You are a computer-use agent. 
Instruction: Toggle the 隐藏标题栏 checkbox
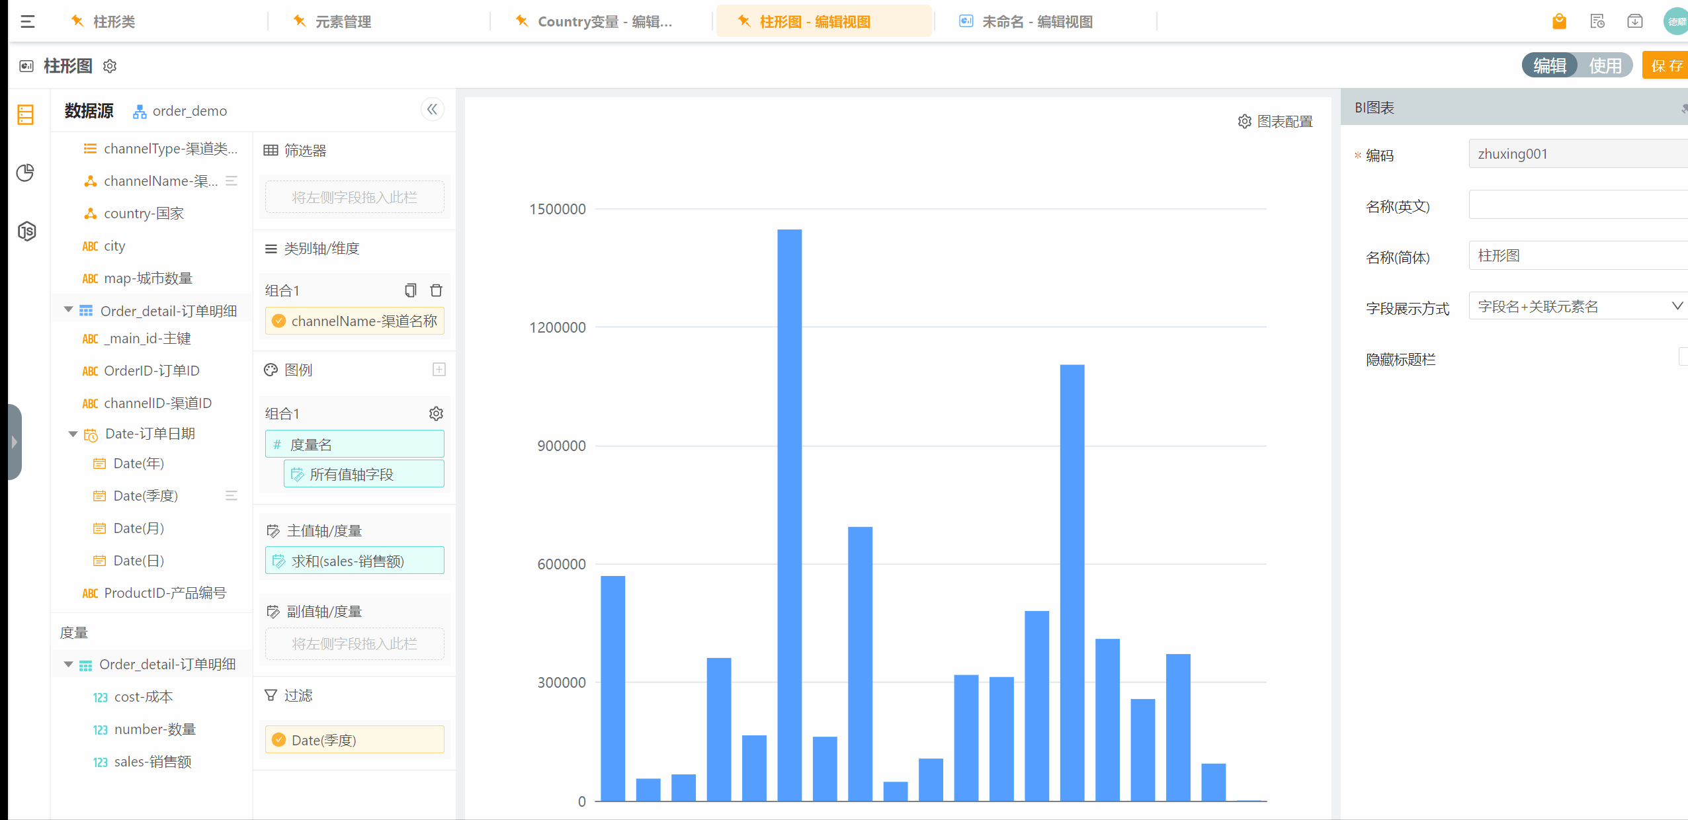point(1684,357)
